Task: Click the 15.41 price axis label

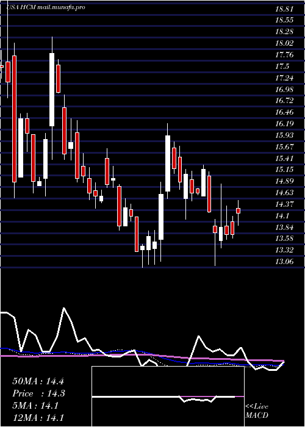Action: click(x=284, y=159)
